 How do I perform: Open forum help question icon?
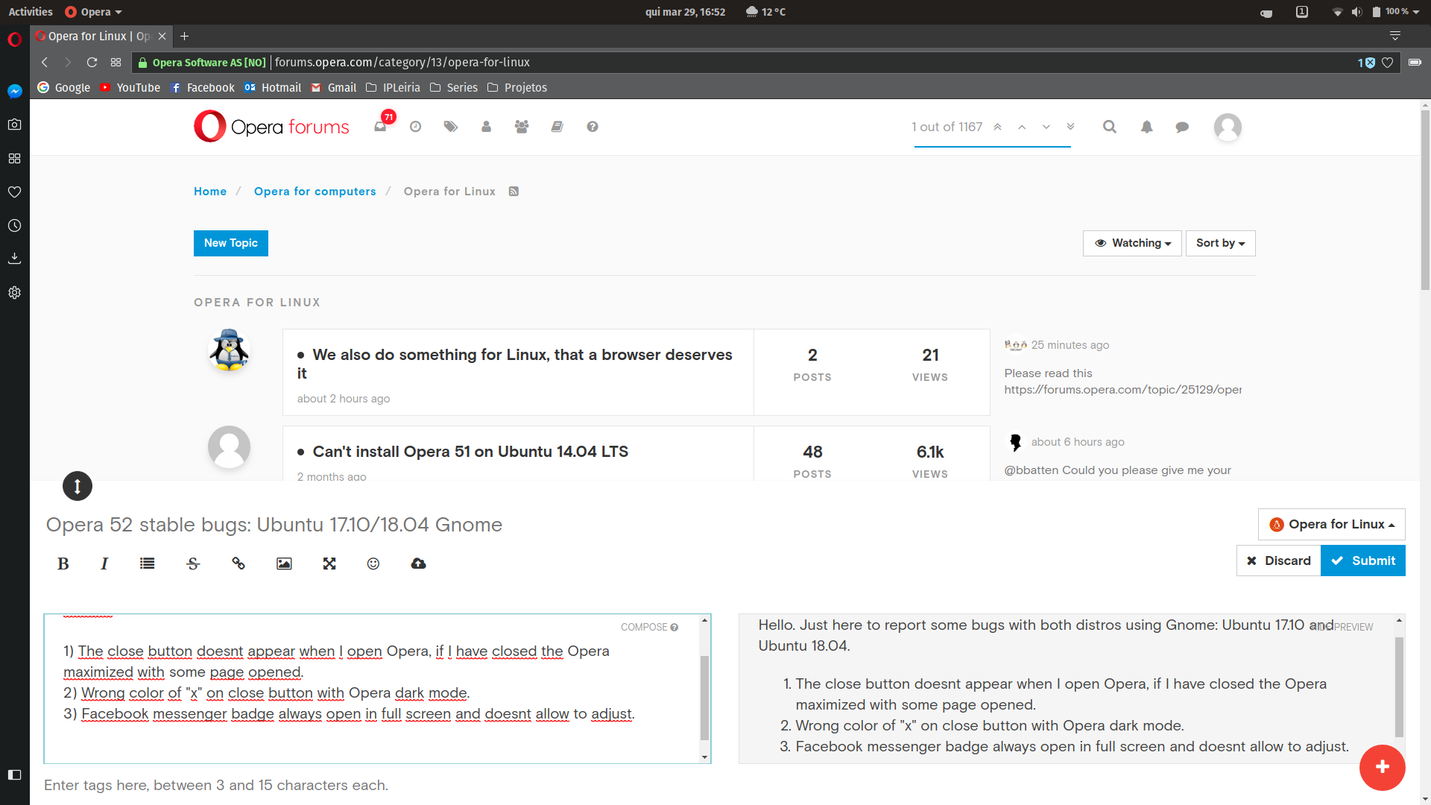pos(593,127)
